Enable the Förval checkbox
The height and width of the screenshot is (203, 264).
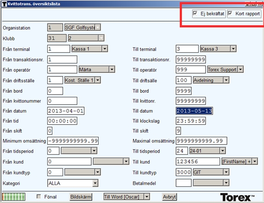pyautogui.click(x=39, y=197)
